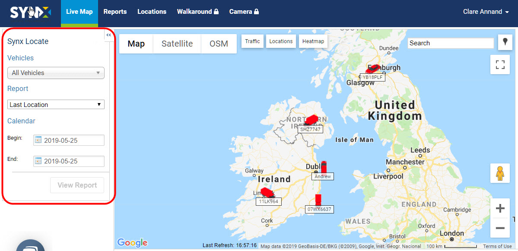The image size is (518, 251).
Task: Click the 11LK964 vehicle label
Action: 269,201
